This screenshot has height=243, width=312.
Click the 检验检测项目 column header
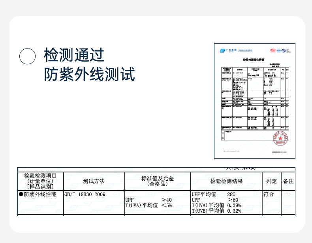coord(40,176)
